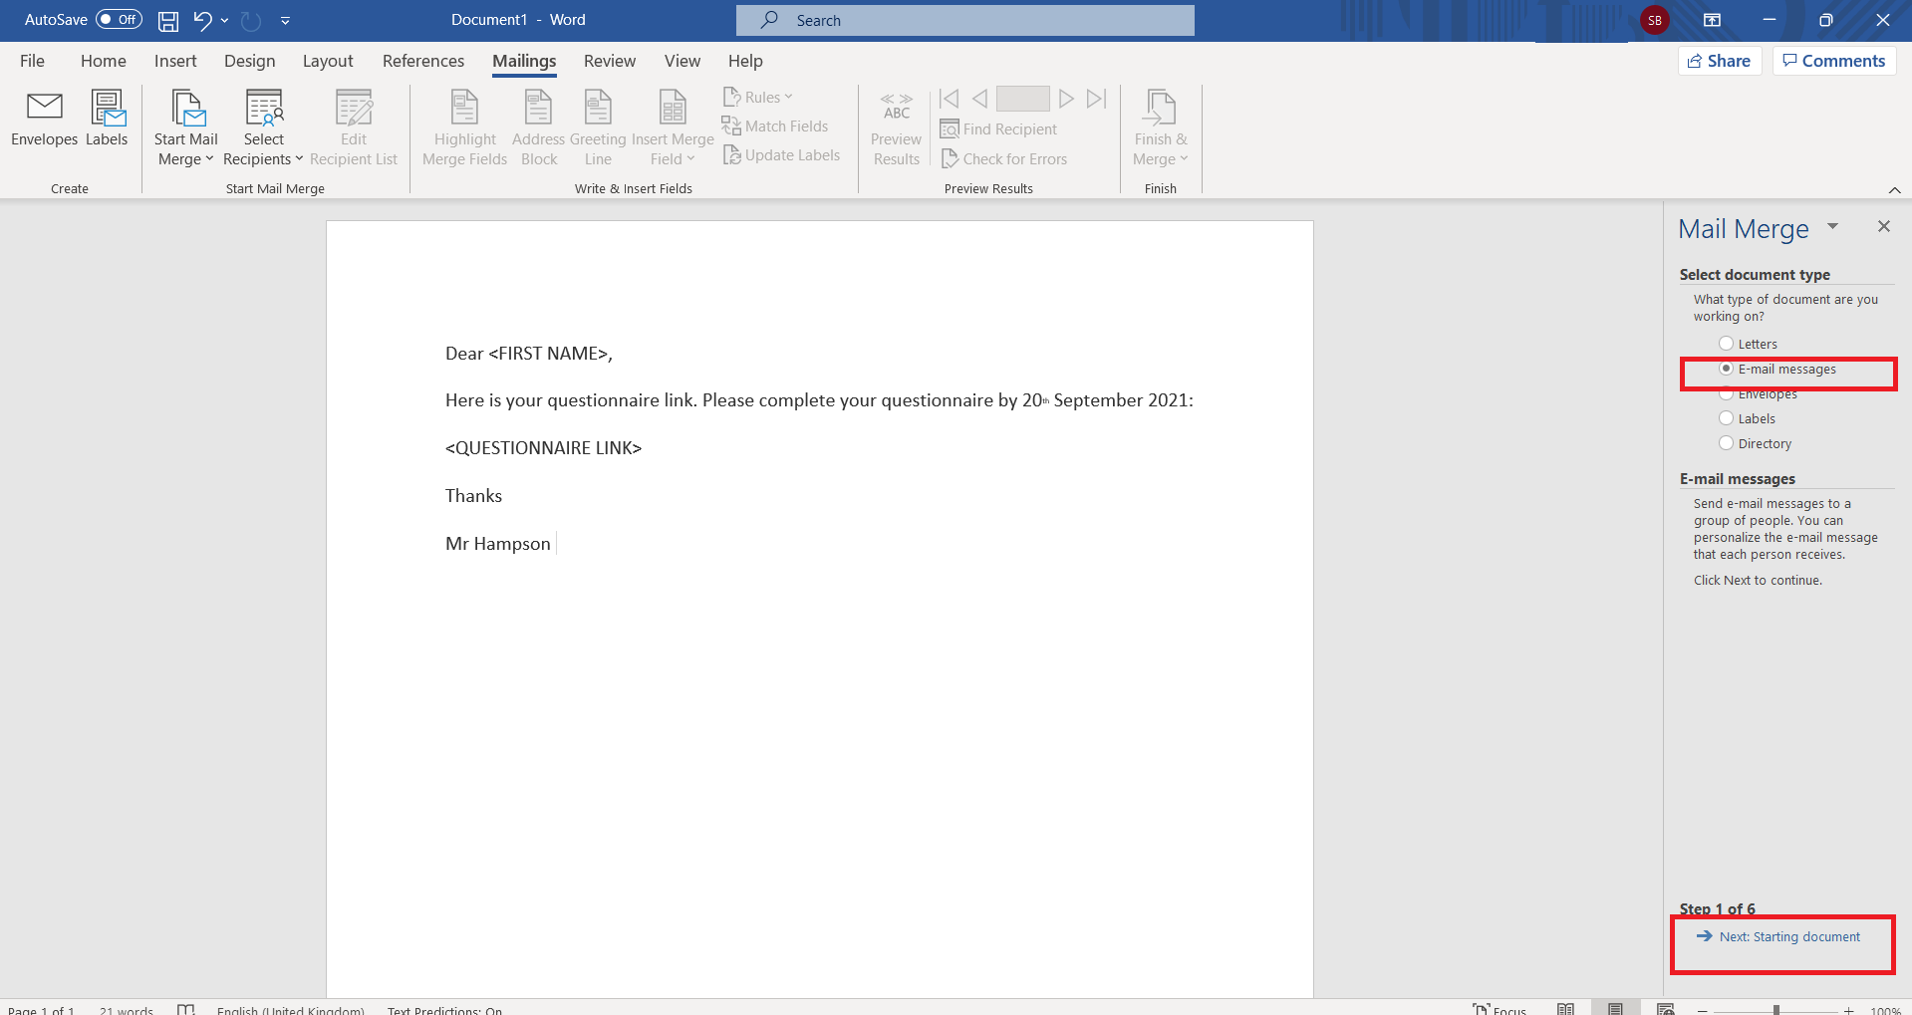The width and height of the screenshot is (1912, 1015).
Task: Select the Envelopes radio button in pane
Action: [1726, 394]
